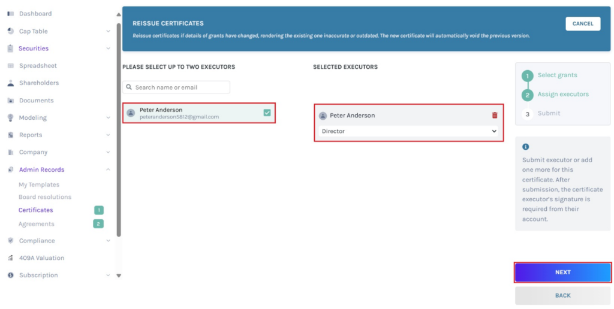The image size is (614, 309).
Task: Expand the Compliance chevron
Action: tap(108, 241)
